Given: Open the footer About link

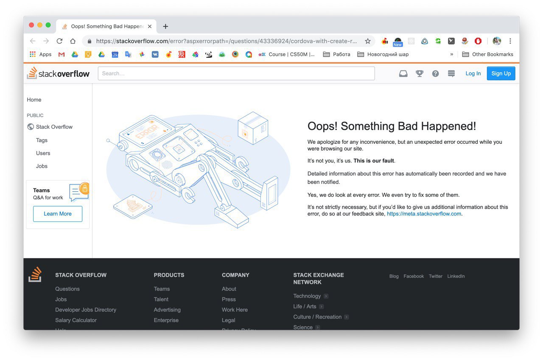Looking at the screenshot, I should (x=229, y=289).
